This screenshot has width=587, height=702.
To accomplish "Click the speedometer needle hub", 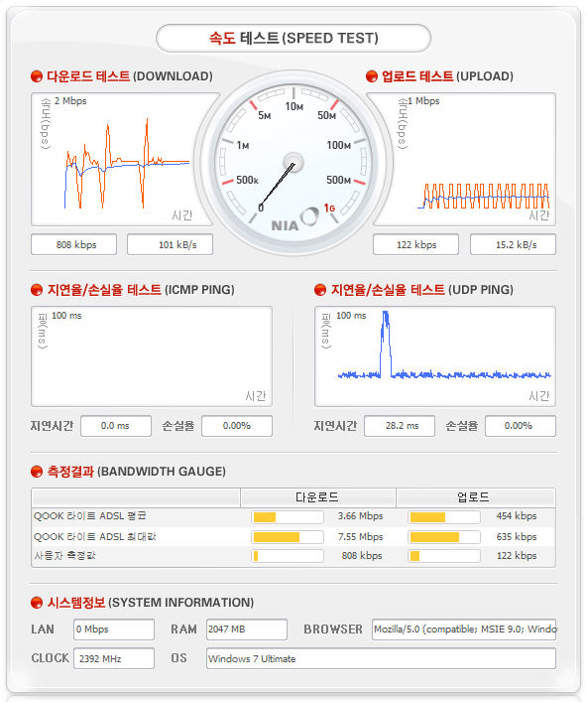I will [293, 163].
